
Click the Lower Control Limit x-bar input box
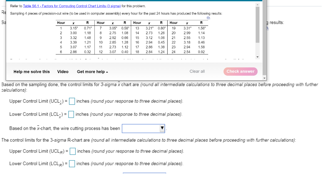point(71,114)
